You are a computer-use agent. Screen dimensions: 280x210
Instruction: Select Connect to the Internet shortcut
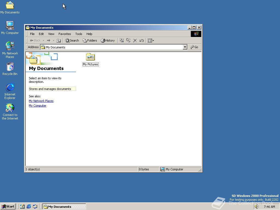pyautogui.click(x=10, y=112)
